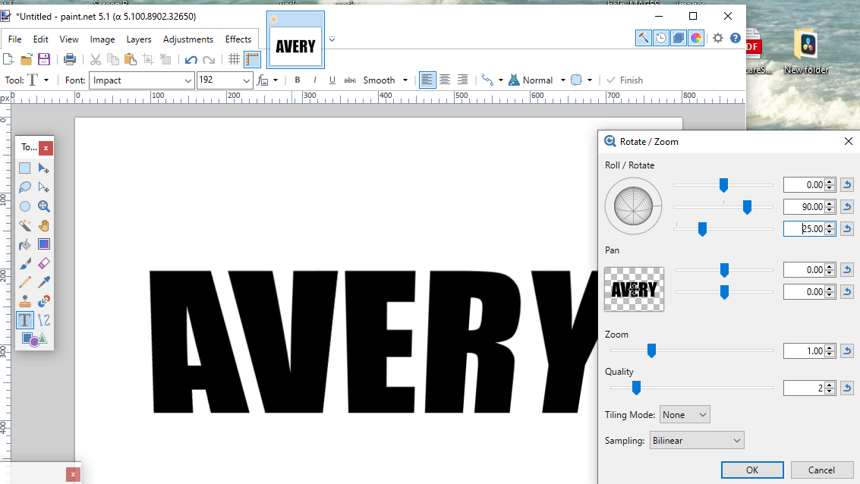Image resolution: width=860 pixels, height=484 pixels.
Task: Open the Adjustments menu
Action: 188,39
